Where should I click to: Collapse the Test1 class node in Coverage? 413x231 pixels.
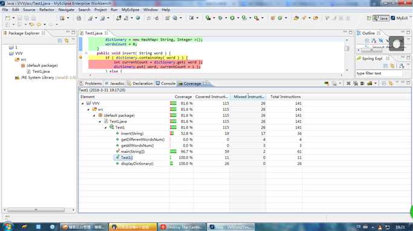[x=105, y=127]
